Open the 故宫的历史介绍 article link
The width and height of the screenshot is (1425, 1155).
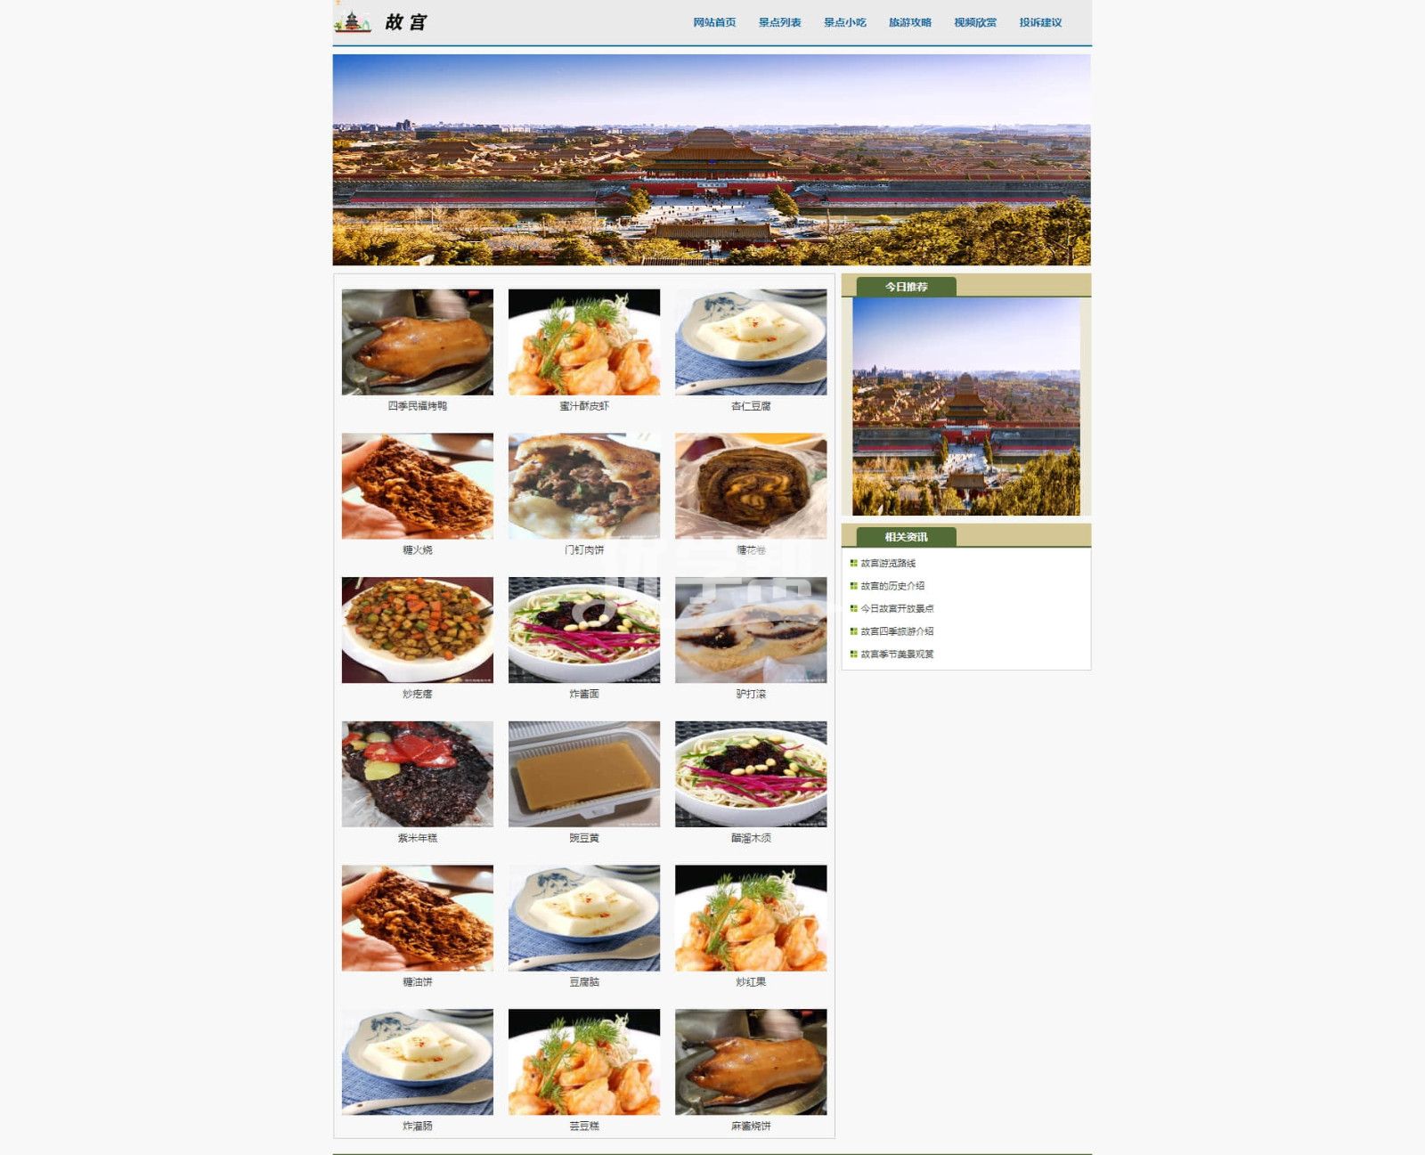pos(892,586)
